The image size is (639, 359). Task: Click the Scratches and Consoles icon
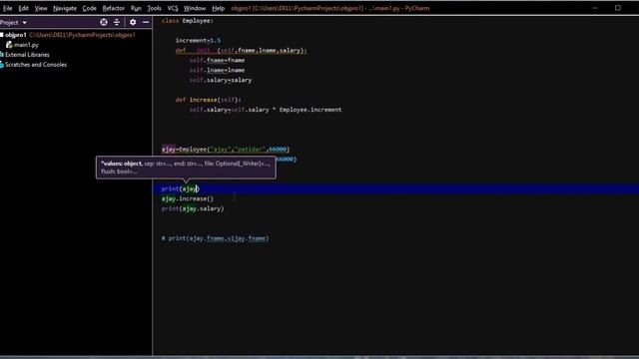point(2,64)
